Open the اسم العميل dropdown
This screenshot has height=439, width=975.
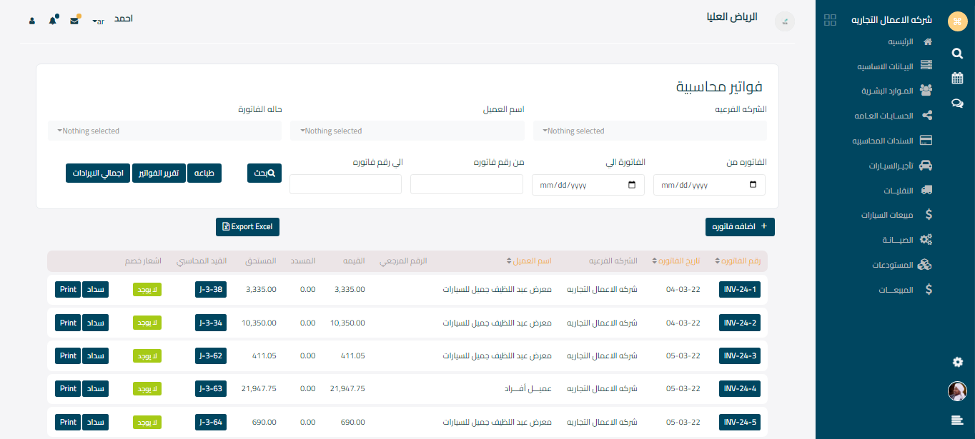407,131
